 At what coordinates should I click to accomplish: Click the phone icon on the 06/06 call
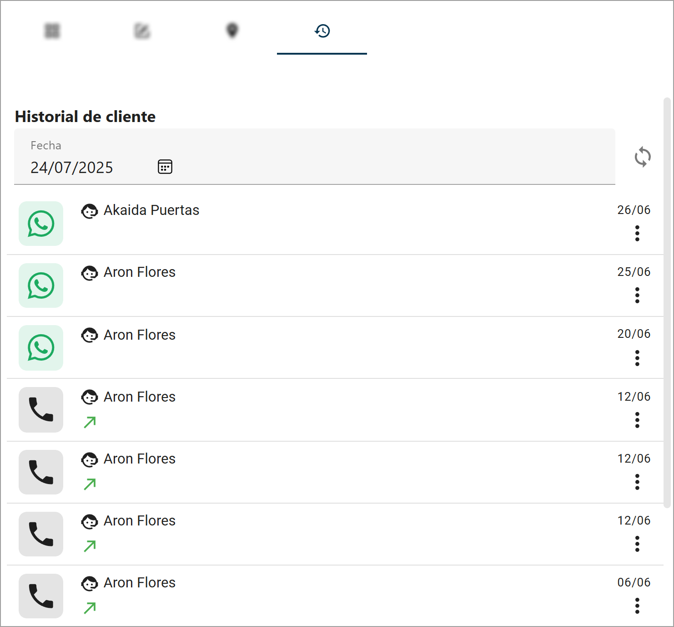pyautogui.click(x=40, y=596)
